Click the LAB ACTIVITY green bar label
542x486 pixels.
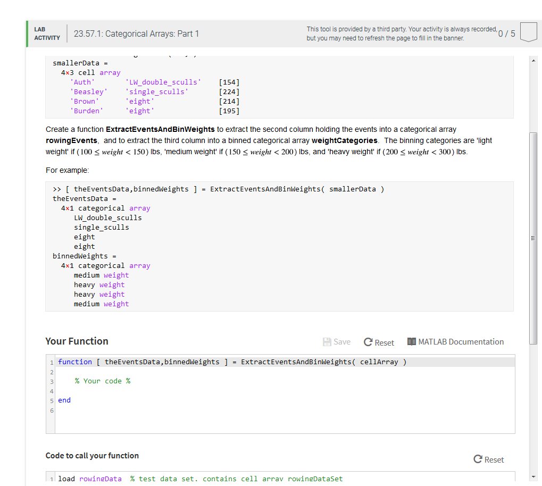coord(47,33)
